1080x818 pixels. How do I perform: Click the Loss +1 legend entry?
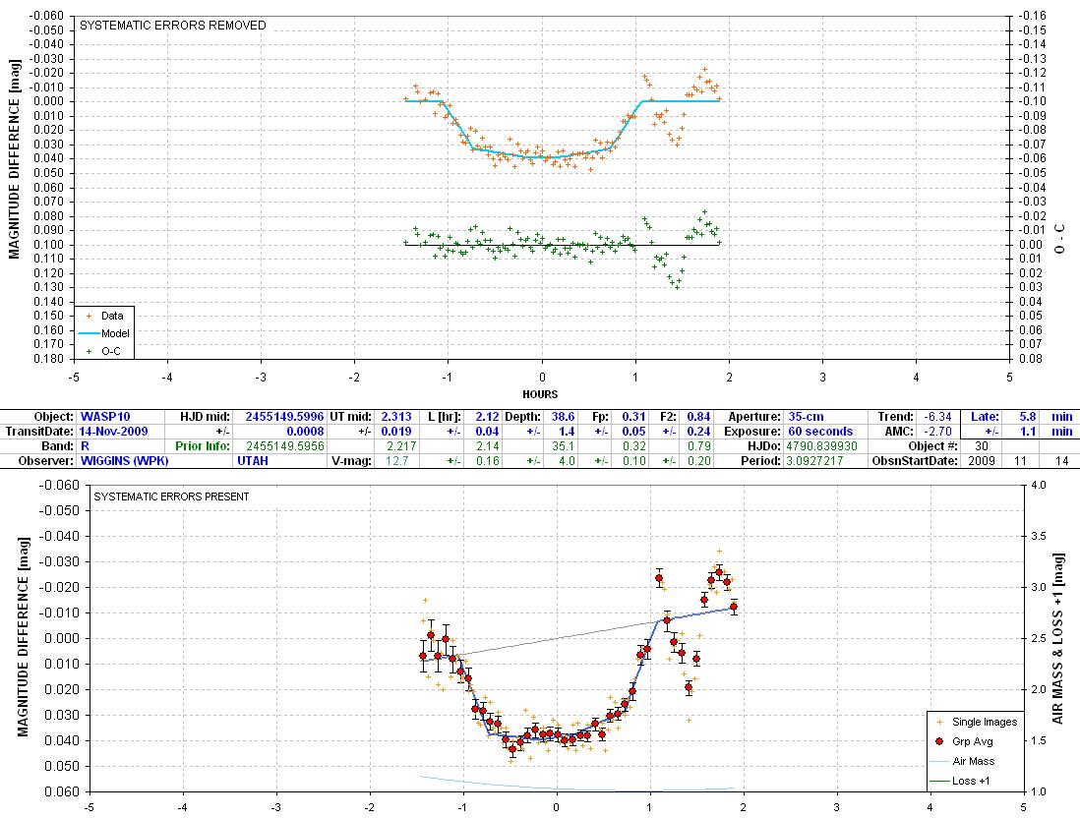(960, 781)
